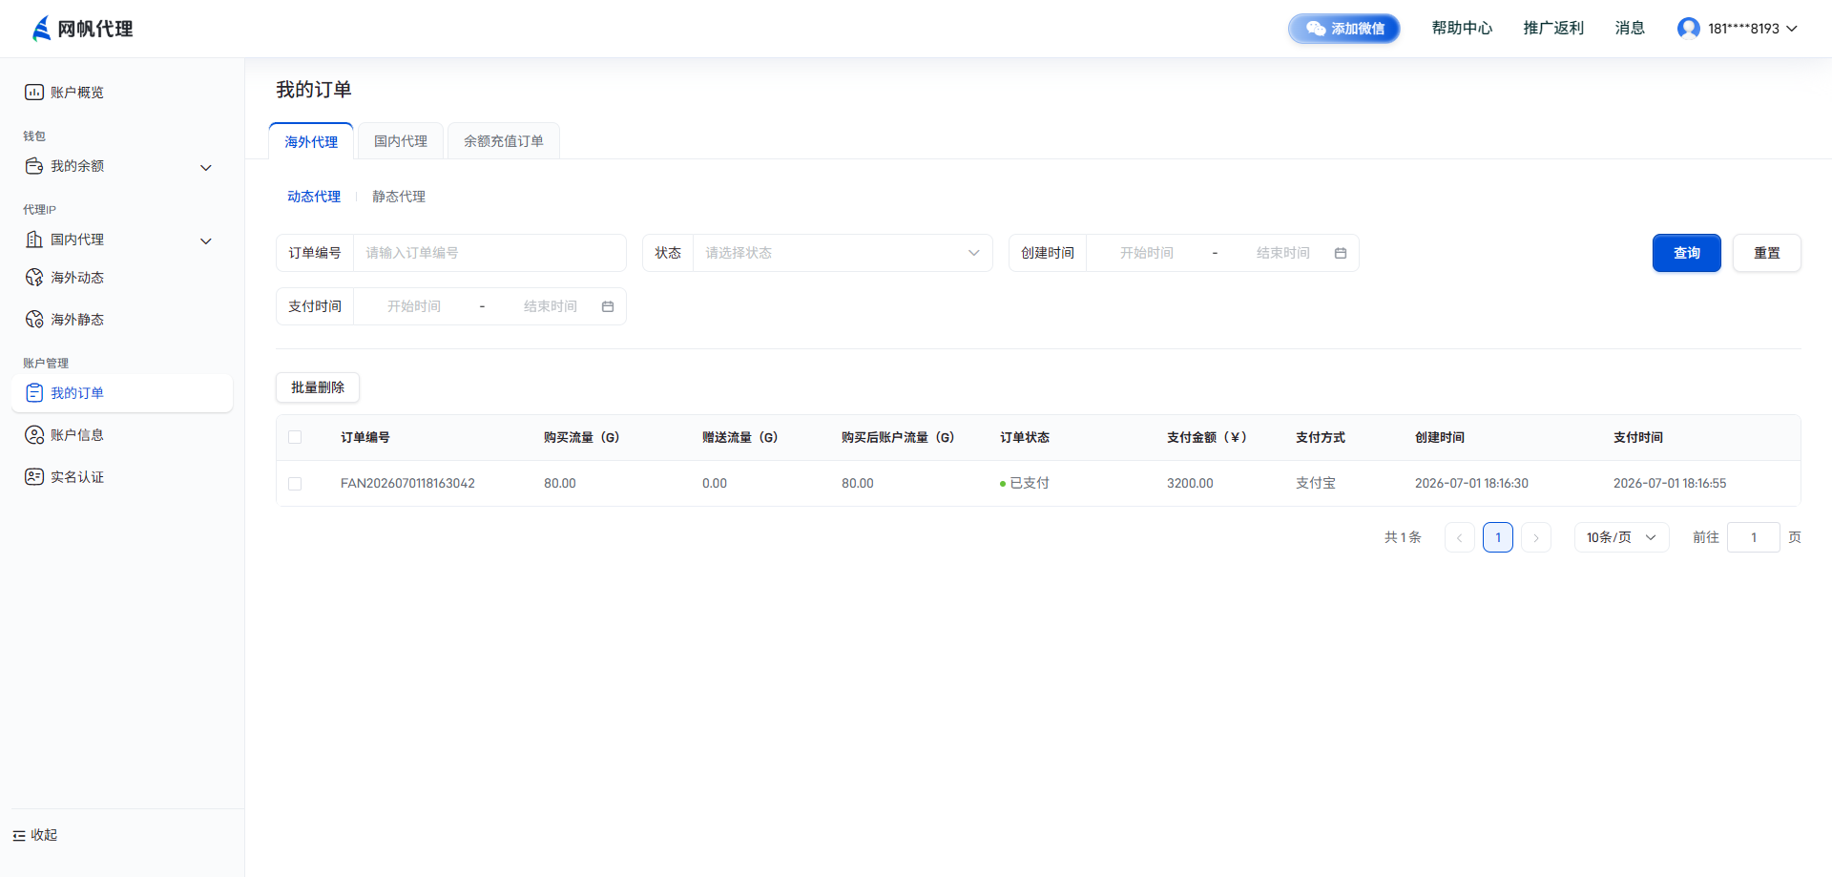Click the 赠送流量 value 0.00
Image resolution: width=1832 pixels, height=877 pixels.
(x=715, y=484)
